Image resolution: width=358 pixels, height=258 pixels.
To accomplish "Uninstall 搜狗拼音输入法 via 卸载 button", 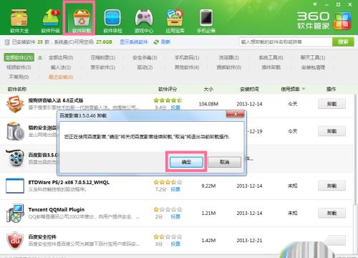I will tap(332, 104).
